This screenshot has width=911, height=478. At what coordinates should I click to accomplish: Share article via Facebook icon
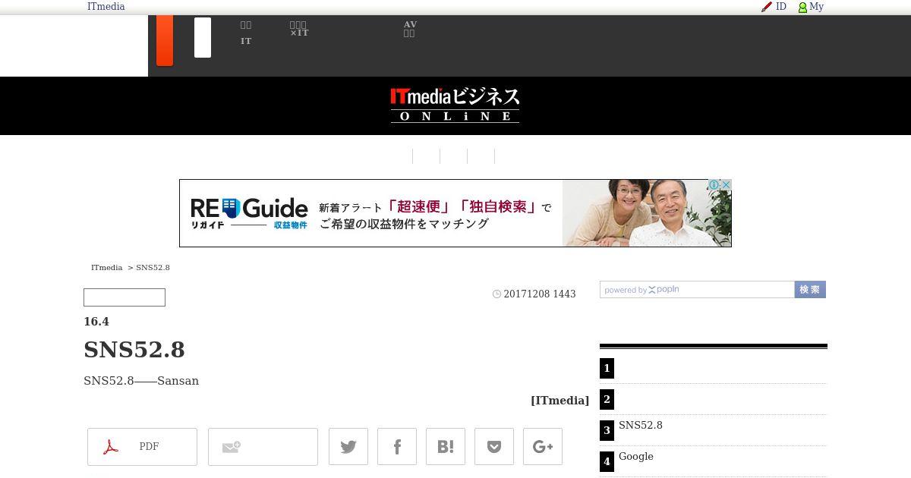click(x=397, y=447)
